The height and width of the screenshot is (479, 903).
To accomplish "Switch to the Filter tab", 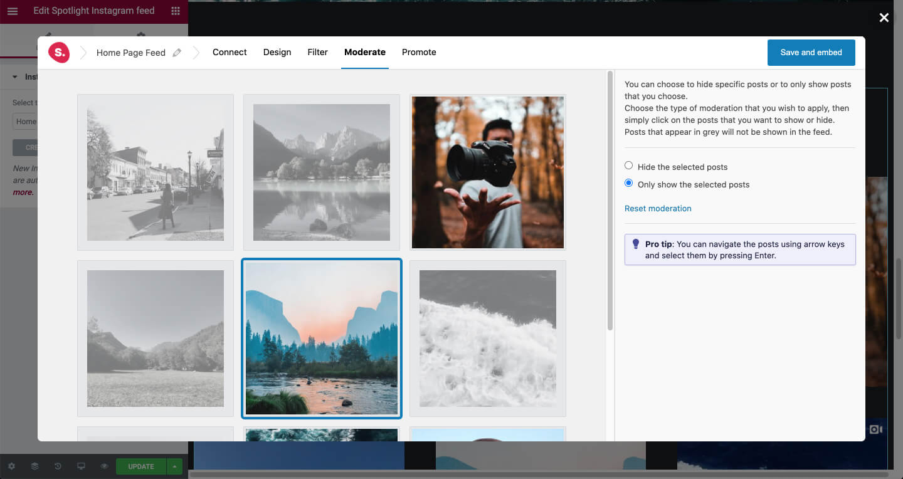I will click(x=317, y=53).
